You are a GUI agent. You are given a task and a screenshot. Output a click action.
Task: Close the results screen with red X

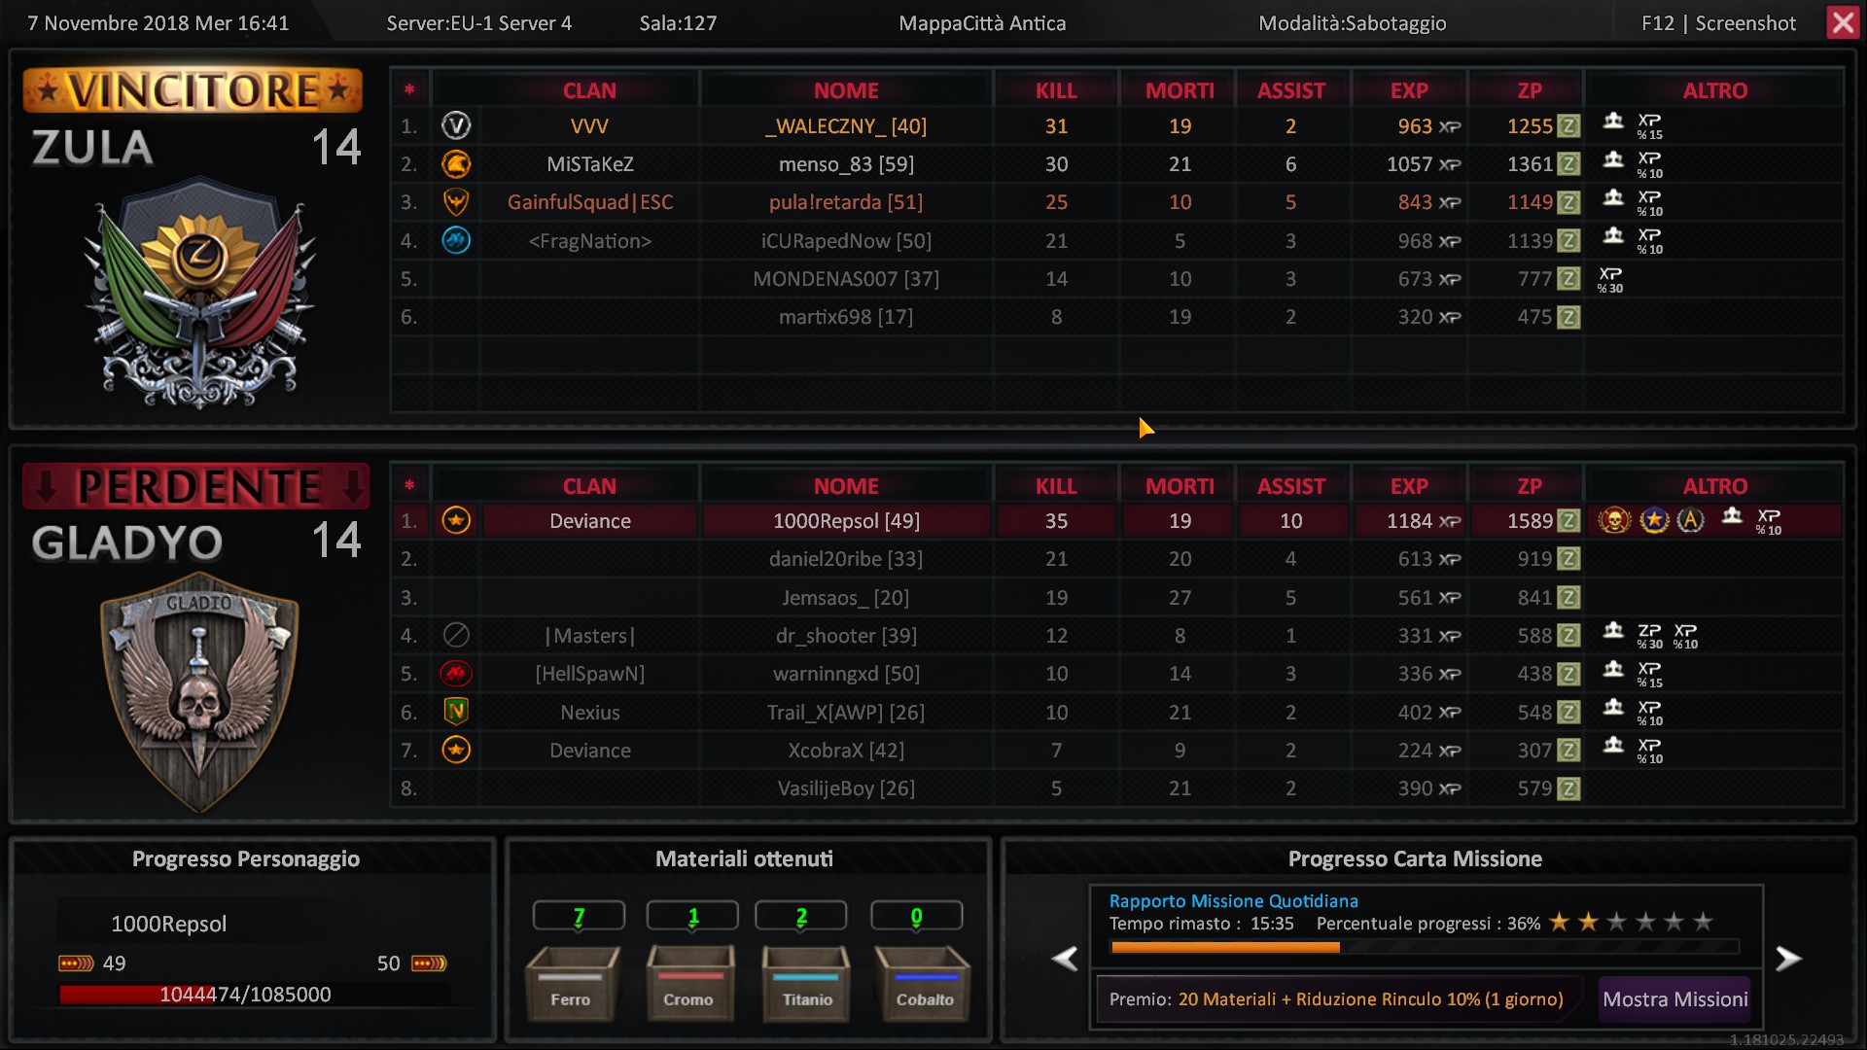pyautogui.click(x=1843, y=22)
